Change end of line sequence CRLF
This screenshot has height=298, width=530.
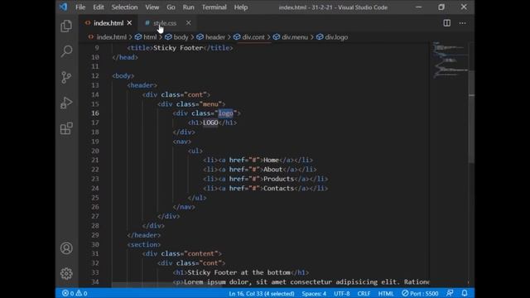[x=364, y=293]
